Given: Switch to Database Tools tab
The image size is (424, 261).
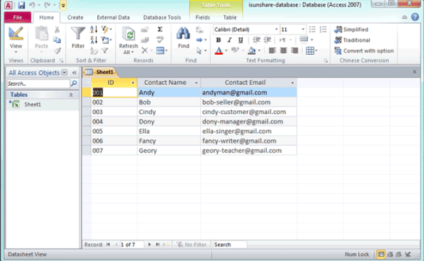Looking at the screenshot, I should pos(162,18).
